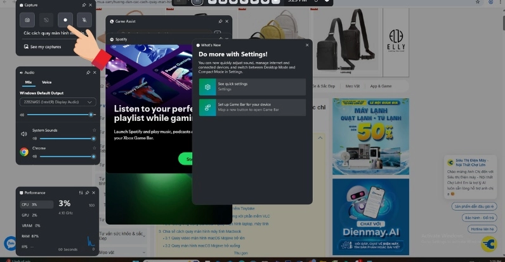This screenshot has width=505, height=262.
Task: Pin the Performance widget
Action: (x=88, y=192)
